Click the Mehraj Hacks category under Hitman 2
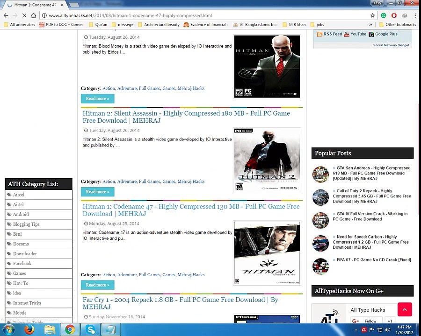 click(191, 182)
